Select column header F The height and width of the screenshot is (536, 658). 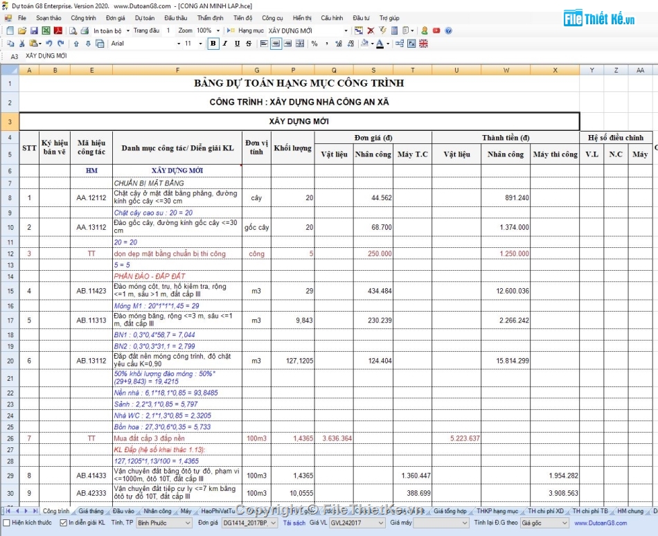pos(177,70)
